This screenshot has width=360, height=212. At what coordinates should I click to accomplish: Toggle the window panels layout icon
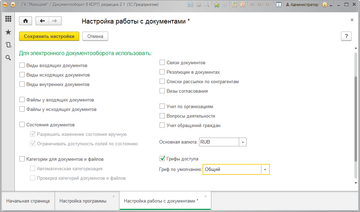(279, 5)
